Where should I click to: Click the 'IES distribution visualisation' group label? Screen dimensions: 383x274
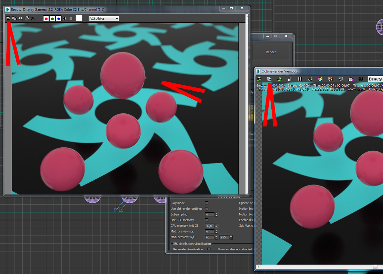tap(191, 244)
